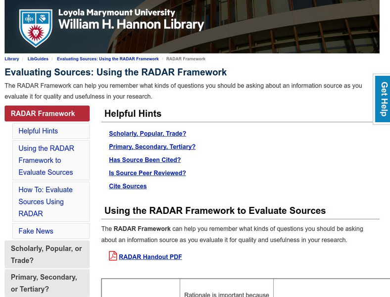Open How To: Evaluate Sources sidebar item
Image resolution: width=390 pixels, height=297 pixels.
tap(51, 201)
